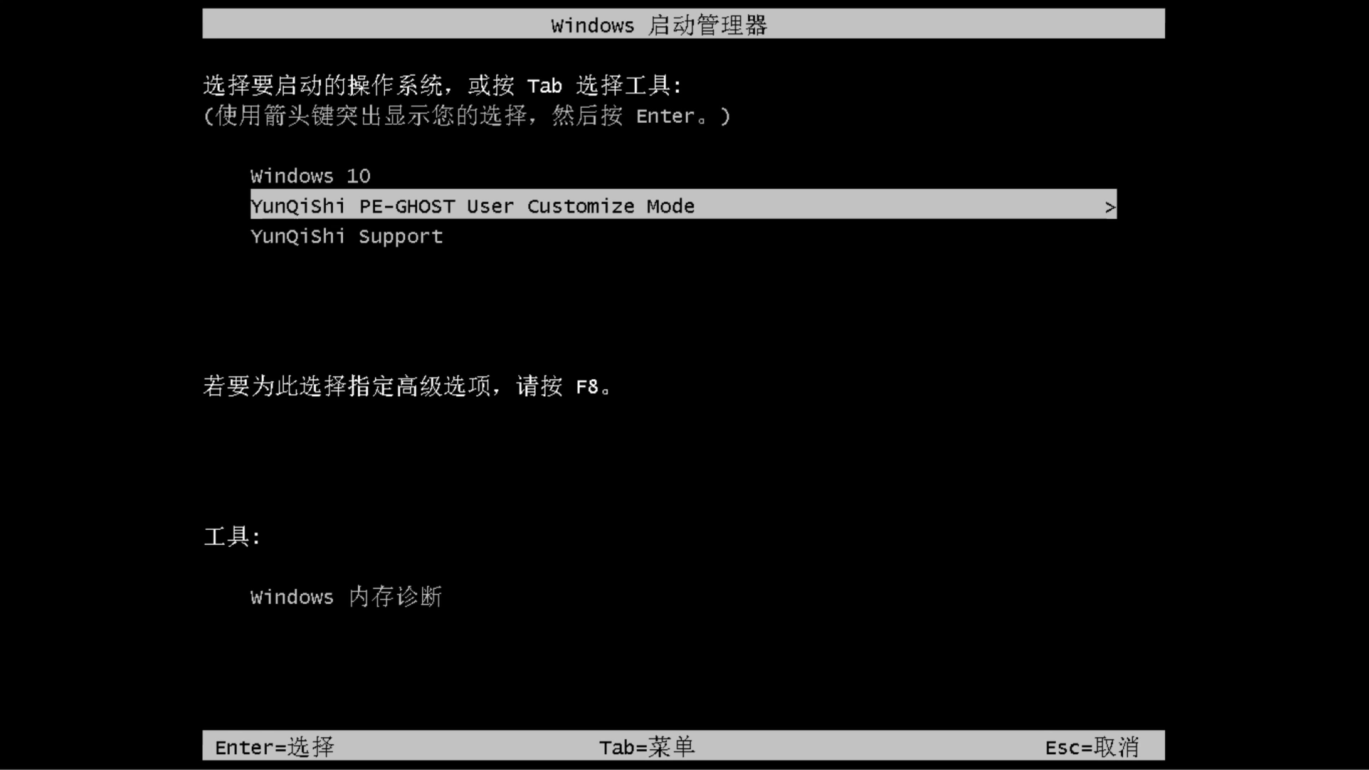Image resolution: width=1369 pixels, height=770 pixels.
Task: Navigate to Windows 10 entry
Action: coord(309,175)
